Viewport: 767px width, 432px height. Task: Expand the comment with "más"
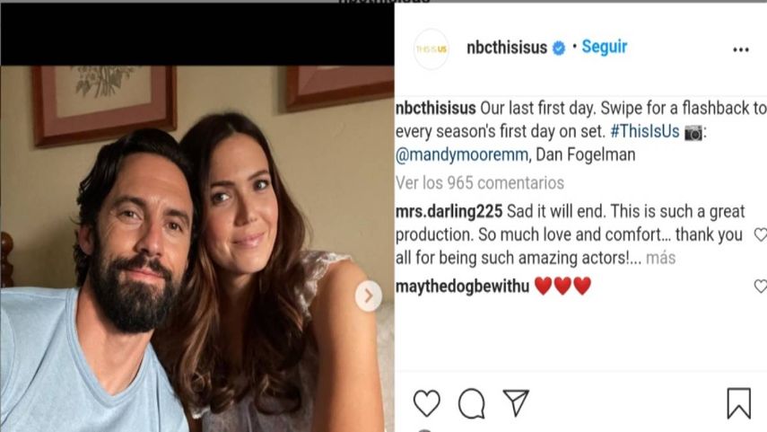coord(660,258)
